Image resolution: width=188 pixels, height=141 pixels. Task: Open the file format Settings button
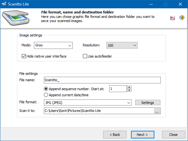pyautogui.click(x=148, y=103)
